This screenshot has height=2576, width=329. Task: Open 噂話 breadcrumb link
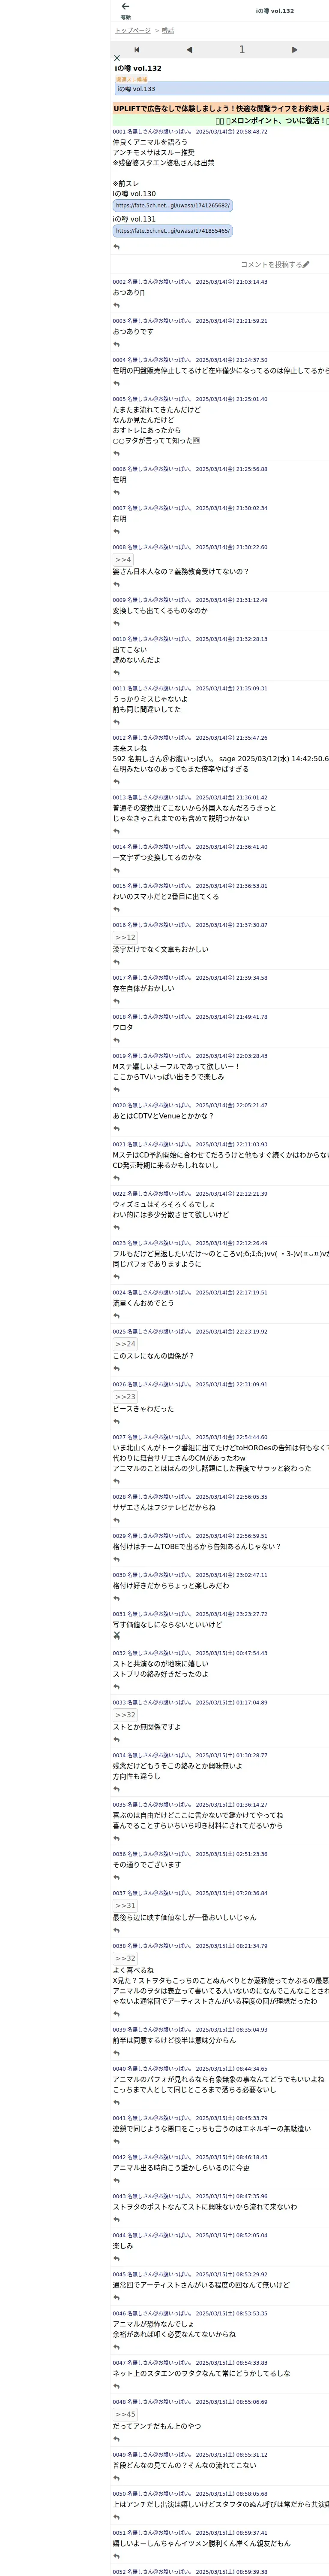[x=167, y=31]
